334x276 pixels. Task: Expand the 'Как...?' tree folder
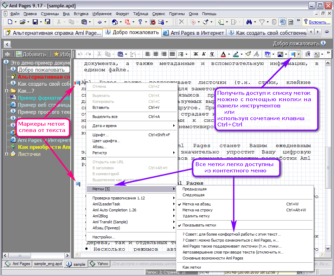7,91
